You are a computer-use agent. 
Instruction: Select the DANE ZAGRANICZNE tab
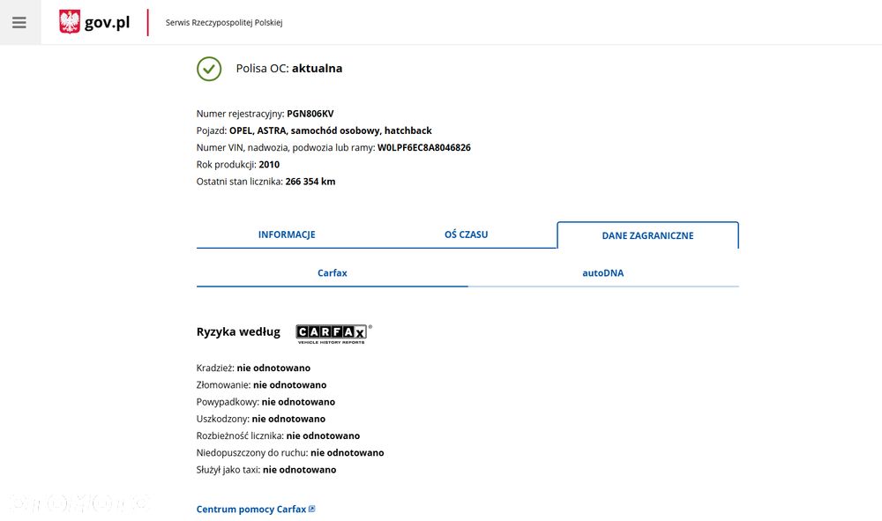(647, 235)
